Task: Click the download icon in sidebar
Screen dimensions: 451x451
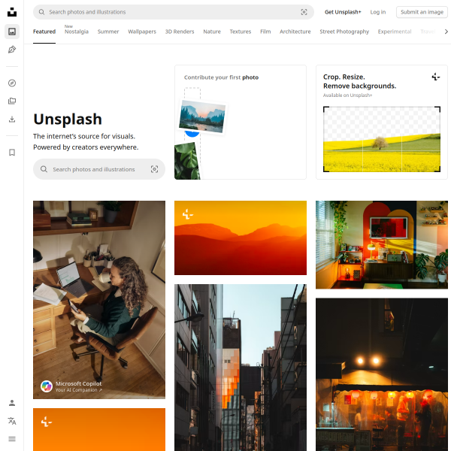Action: pyautogui.click(x=12, y=119)
